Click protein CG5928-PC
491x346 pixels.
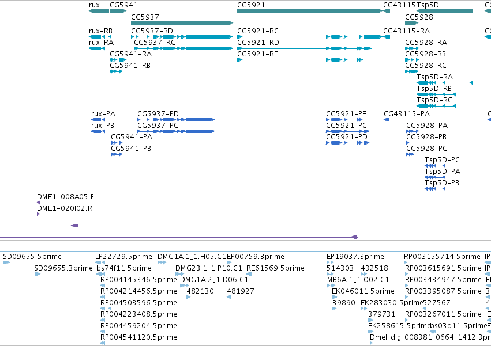pyautogui.click(x=426, y=149)
